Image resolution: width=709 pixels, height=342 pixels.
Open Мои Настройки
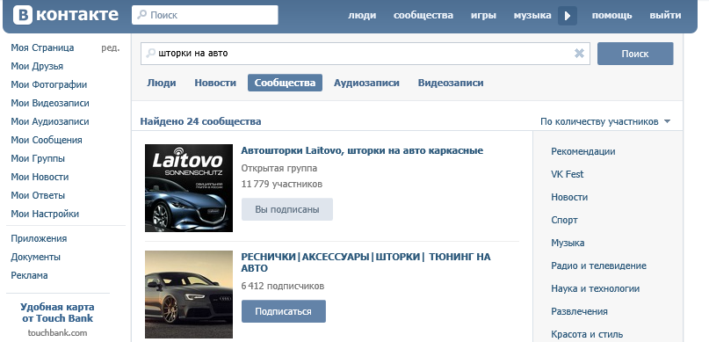[x=45, y=214]
